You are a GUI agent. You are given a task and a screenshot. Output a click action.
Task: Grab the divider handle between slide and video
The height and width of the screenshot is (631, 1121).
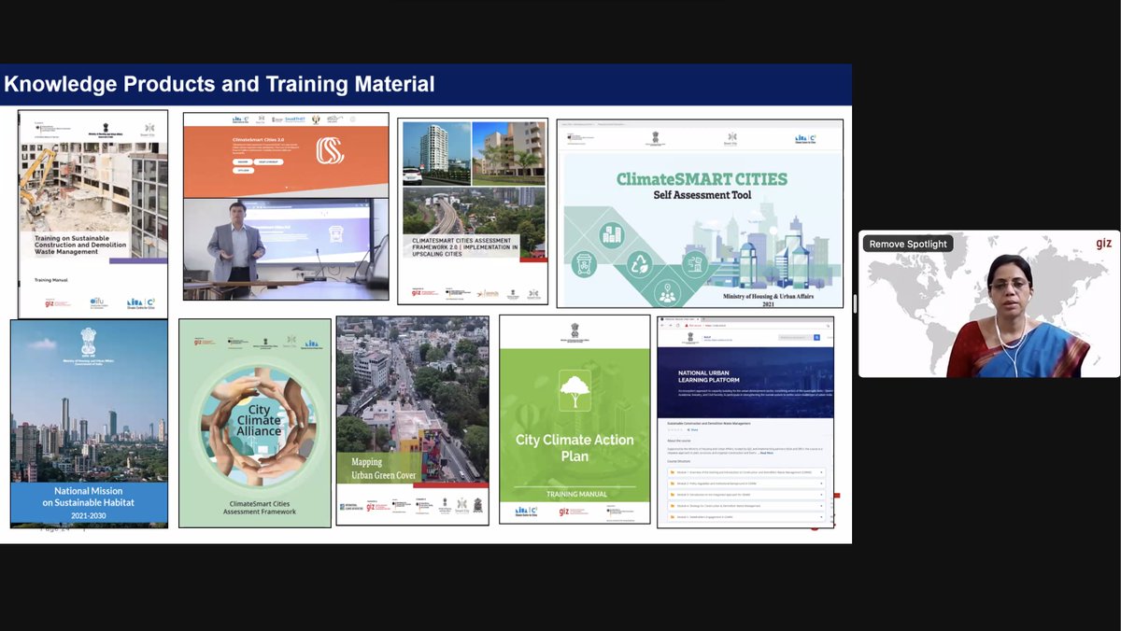click(855, 303)
